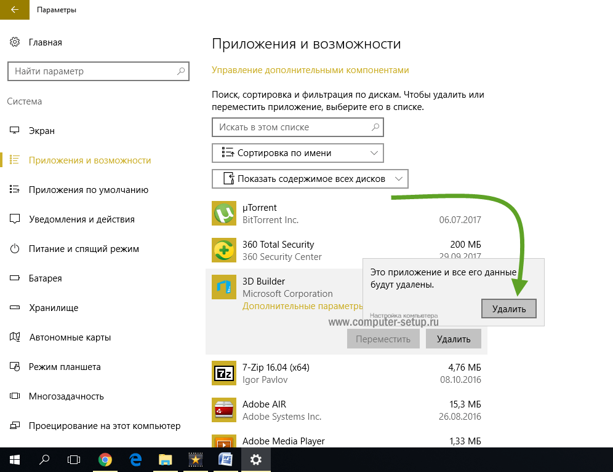Open File Explorer from the taskbar
The width and height of the screenshot is (613, 472).
(166, 459)
